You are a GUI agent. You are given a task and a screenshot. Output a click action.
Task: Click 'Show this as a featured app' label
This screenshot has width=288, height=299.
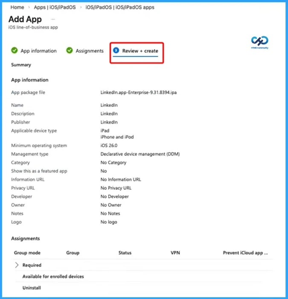39,171
